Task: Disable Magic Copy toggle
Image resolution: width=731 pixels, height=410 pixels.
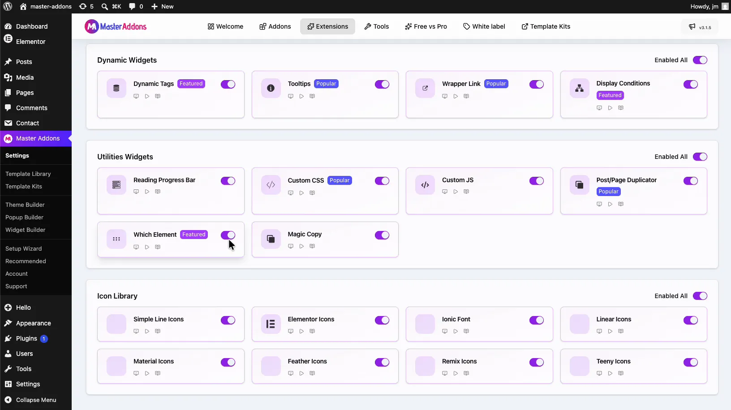Action: tap(382, 235)
